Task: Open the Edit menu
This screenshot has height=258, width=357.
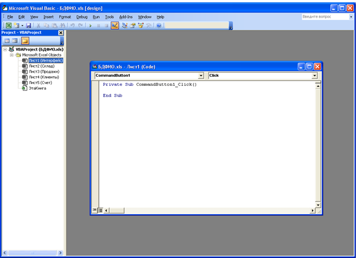Action: coord(22,17)
